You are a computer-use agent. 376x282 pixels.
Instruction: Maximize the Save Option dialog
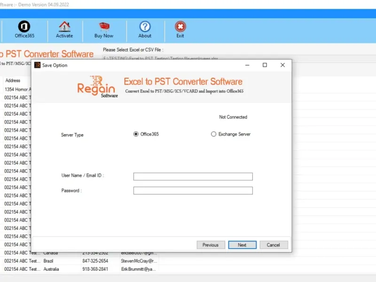click(265, 65)
